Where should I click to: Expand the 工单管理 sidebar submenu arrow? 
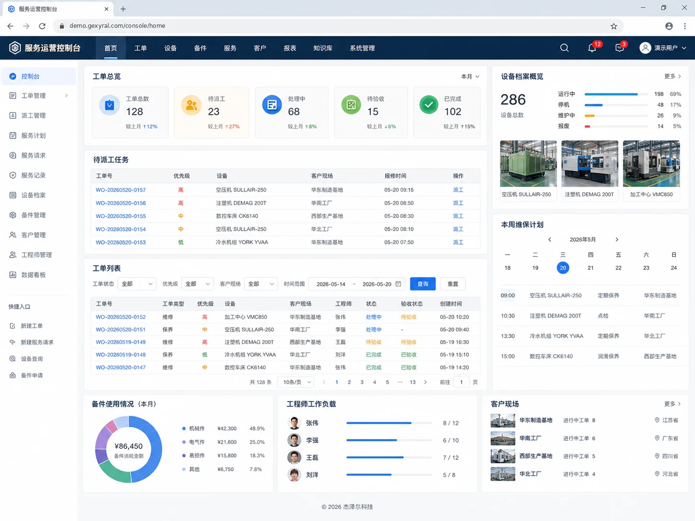pos(66,95)
